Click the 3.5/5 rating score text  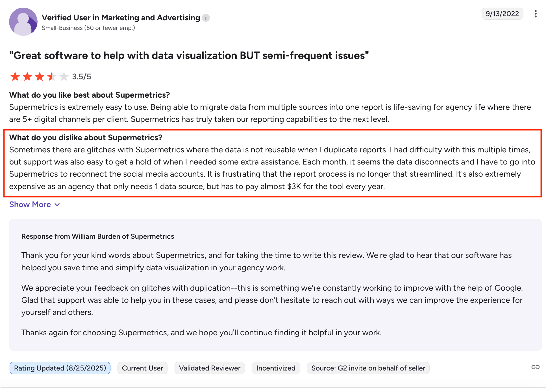coord(82,77)
